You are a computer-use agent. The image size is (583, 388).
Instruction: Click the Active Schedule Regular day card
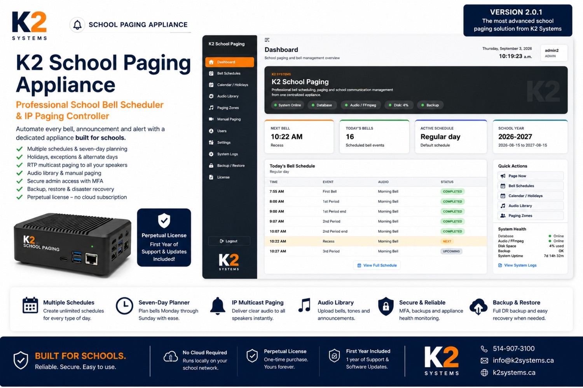[451, 137]
